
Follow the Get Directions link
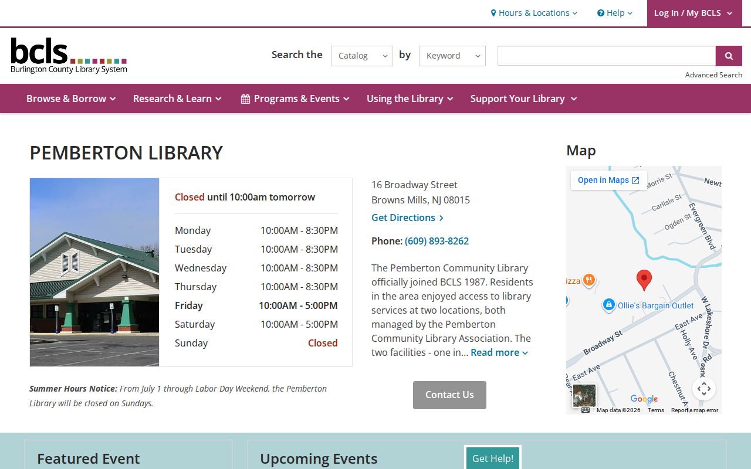[x=407, y=217]
